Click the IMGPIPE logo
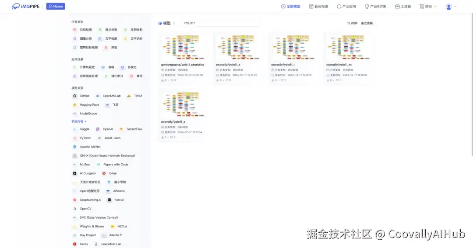This screenshot has width=473, height=248. click(x=26, y=6)
